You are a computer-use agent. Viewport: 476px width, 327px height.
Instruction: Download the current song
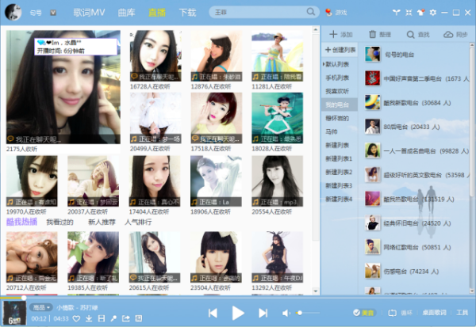click(x=89, y=318)
